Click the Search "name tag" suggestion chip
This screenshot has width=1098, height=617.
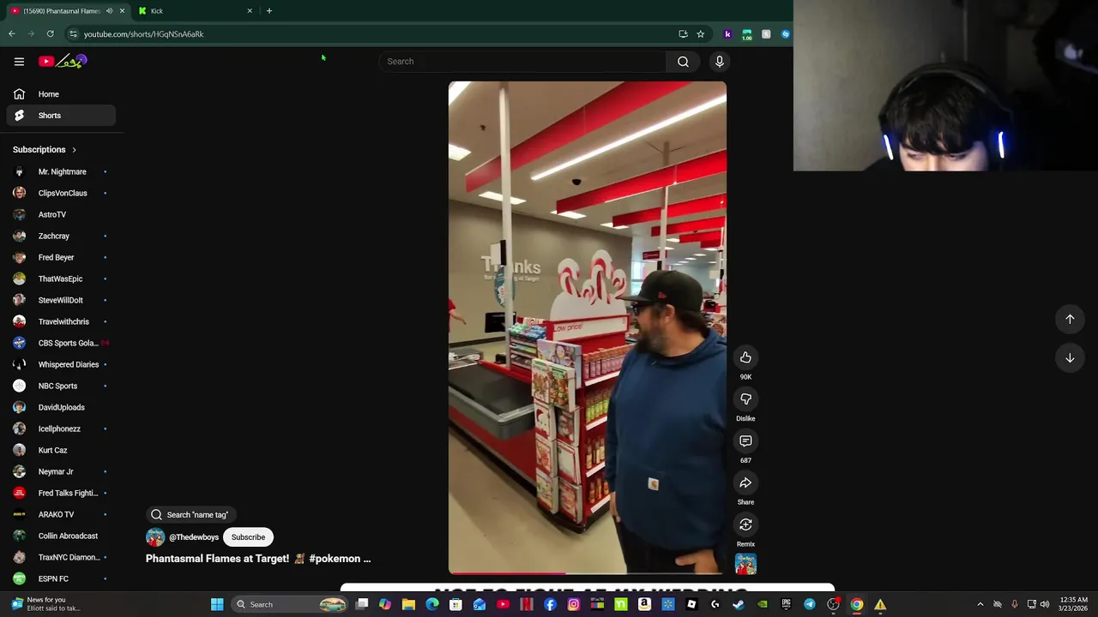pyautogui.click(x=190, y=515)
